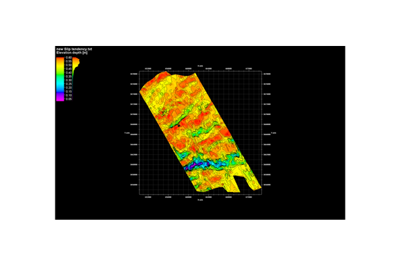Select the orange top of color scale bar
401x265 pixels.
pos(60,59)
